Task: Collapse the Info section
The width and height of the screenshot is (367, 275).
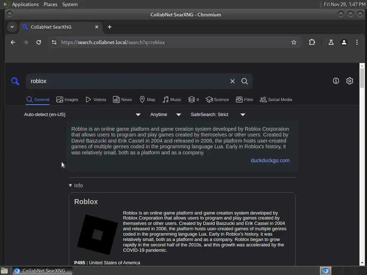Action: pos(76,185)
